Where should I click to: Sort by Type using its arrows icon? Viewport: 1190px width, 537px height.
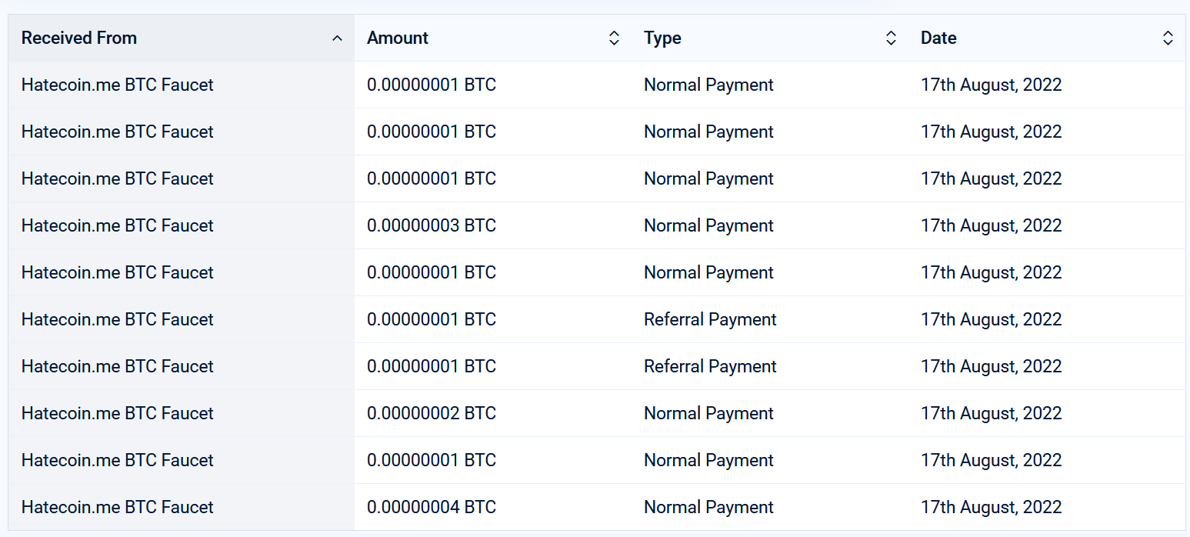tap(891, 38)
